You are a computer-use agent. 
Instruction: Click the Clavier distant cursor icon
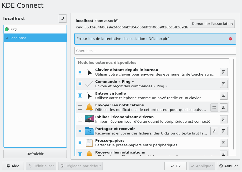pos(89,72)
